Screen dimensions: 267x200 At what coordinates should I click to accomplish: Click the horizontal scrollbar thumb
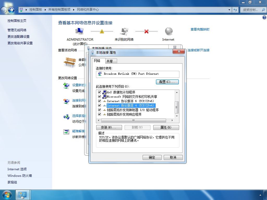pyautogui.click(x=133, y=120)
